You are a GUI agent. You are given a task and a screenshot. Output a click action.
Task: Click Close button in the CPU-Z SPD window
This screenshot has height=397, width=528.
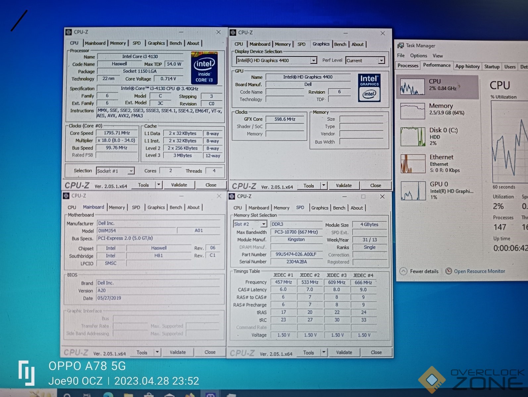tap(376, 352)
